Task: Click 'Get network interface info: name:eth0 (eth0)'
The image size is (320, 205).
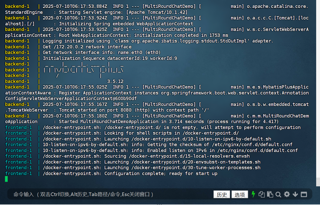Action: click(102, 52)
